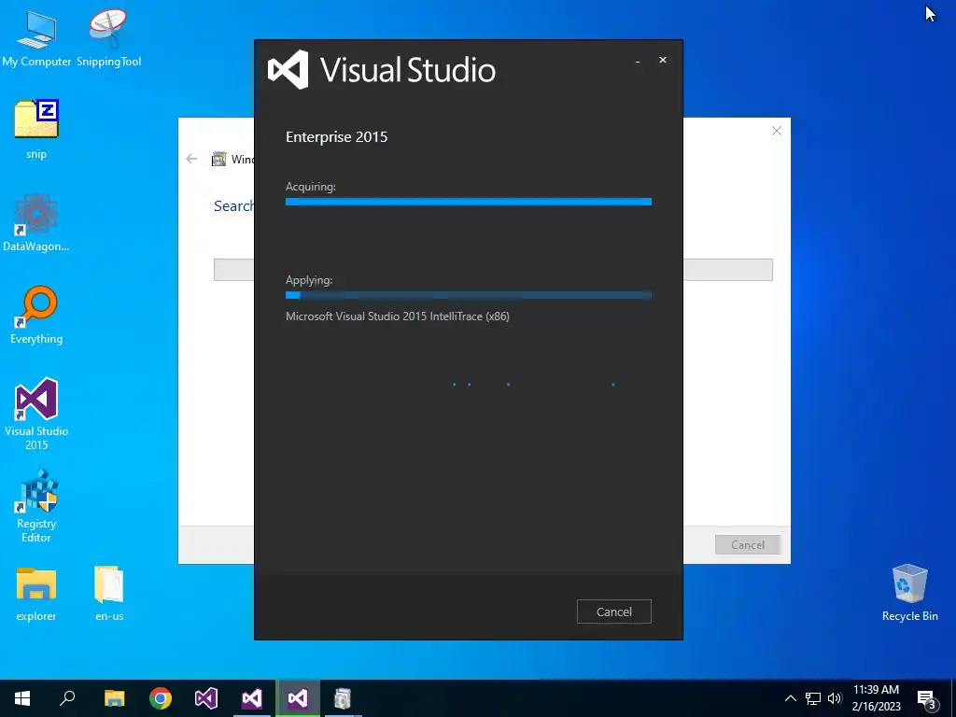Open SnippingTool desktop shortcut
The width and height of the screenshot is (956, 717).
point(108,37)
